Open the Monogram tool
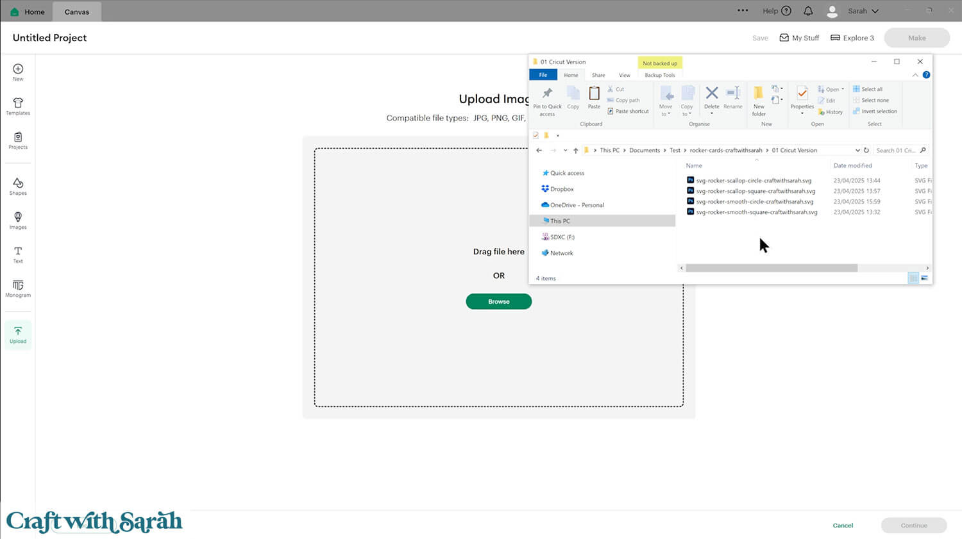The image size is (962, 539). 18,288
